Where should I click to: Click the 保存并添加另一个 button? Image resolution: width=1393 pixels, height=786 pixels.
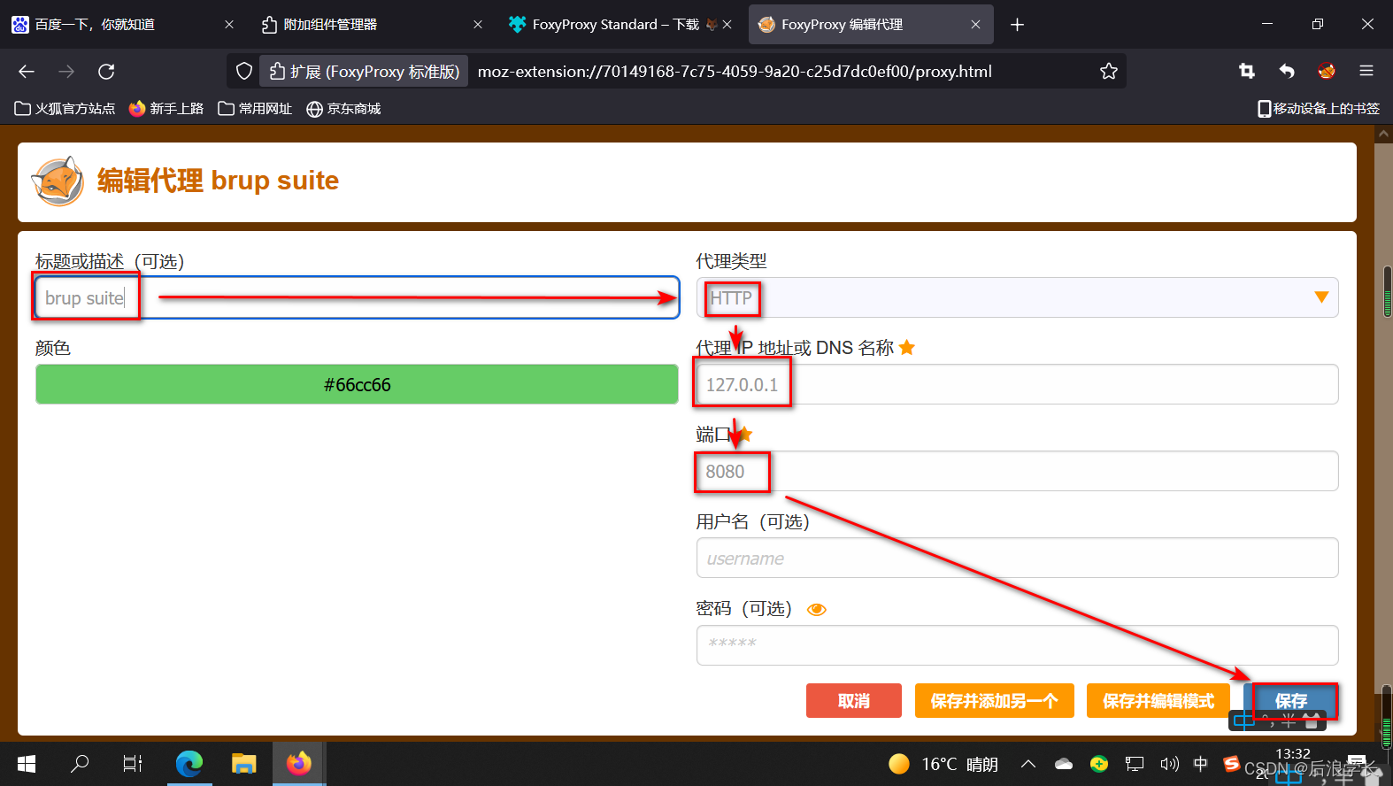pyautogui.click(x=995, y=701)
